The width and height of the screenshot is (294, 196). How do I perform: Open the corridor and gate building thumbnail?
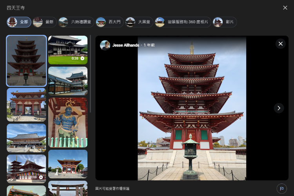[x=68, y=81]
